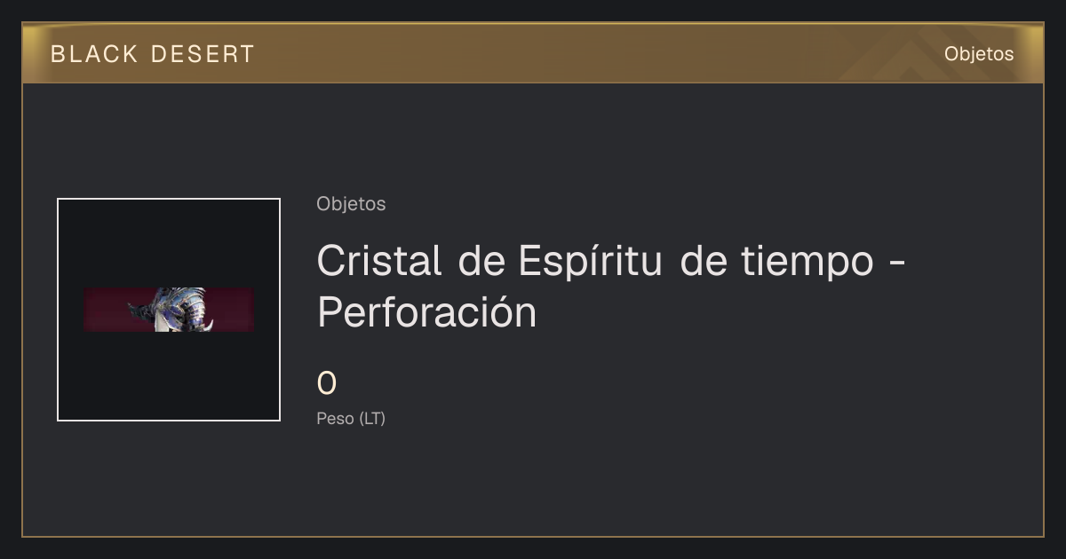Click the word Cristal in the title

(379, 260)
